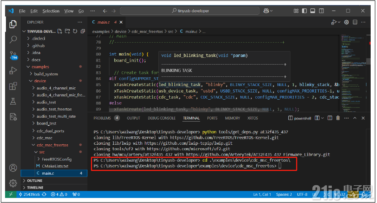Open the Explorer more actions ellipsis
Screen dimensions: 377x203
point(80,22)
